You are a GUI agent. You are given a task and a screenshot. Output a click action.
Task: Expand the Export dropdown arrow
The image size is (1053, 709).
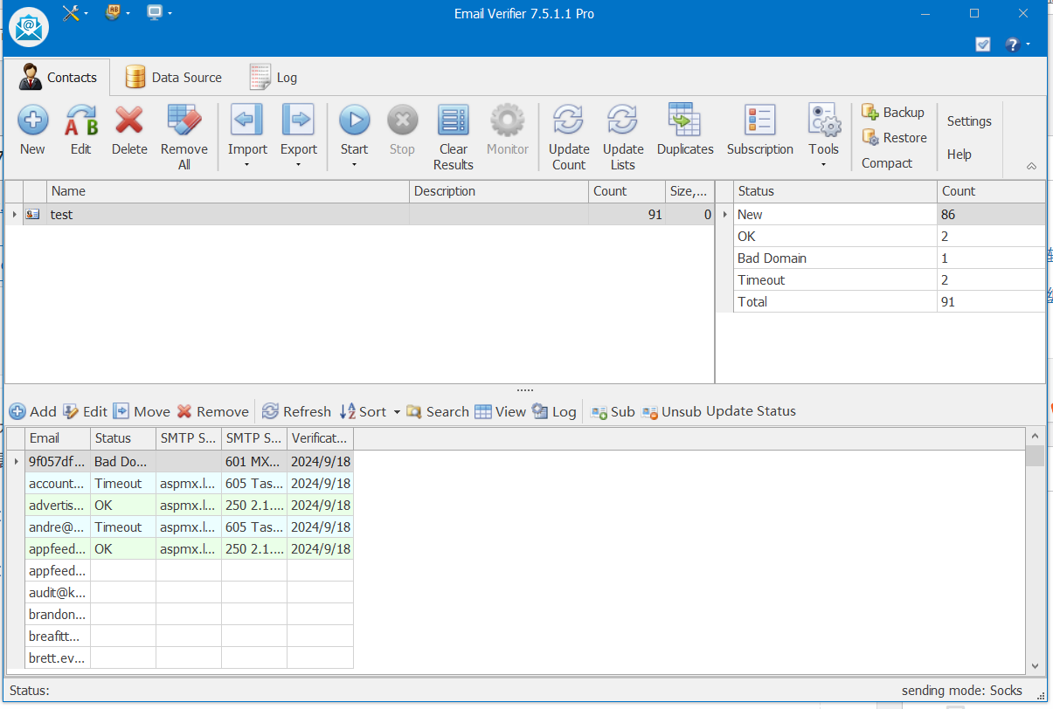298,164
